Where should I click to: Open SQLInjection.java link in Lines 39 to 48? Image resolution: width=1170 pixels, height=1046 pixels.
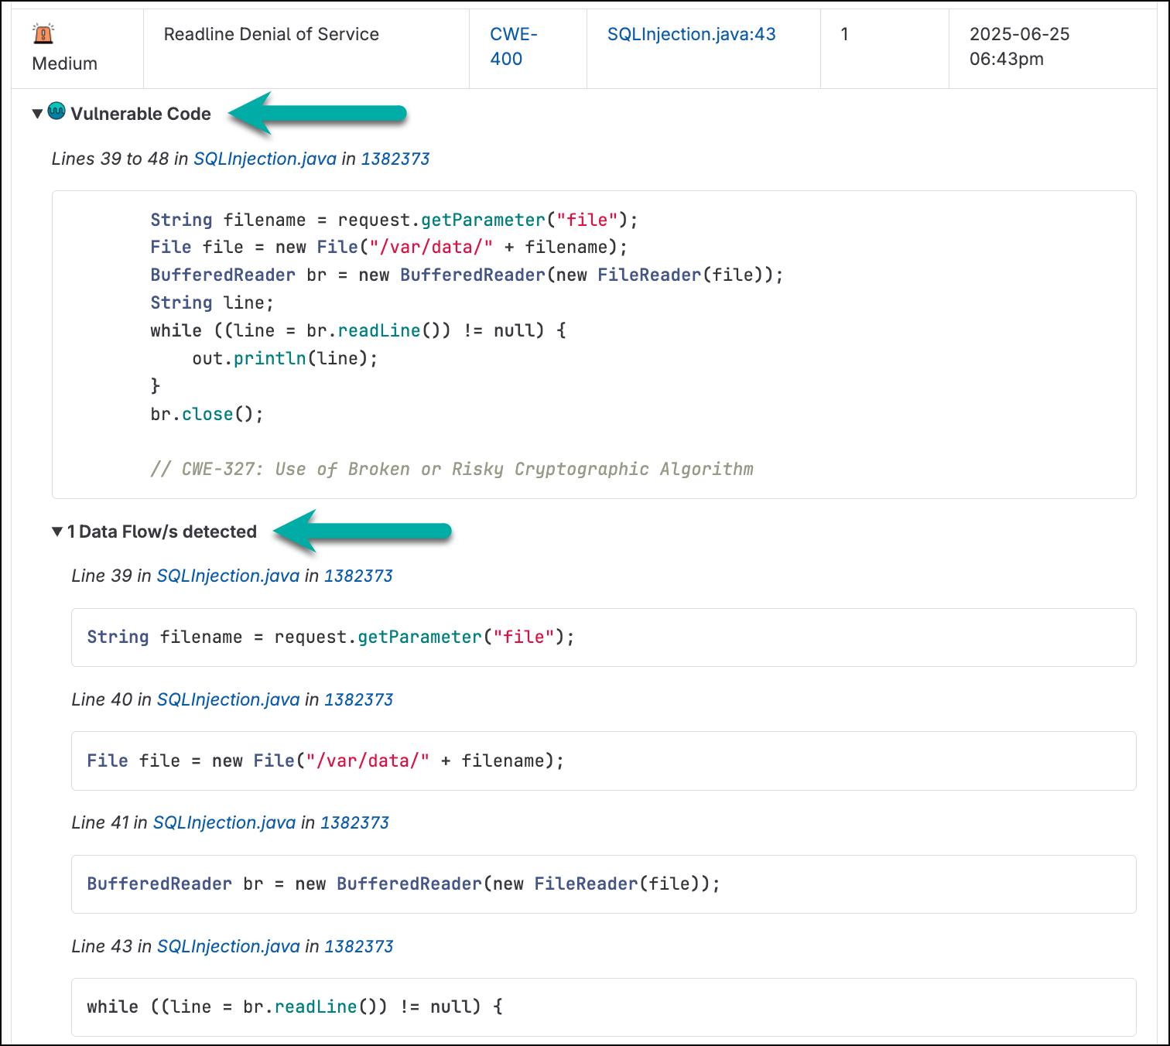(x=265, y=159)
